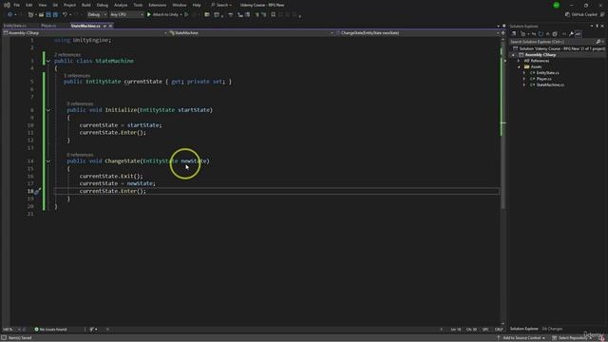The height and width of the screenshot is (342, 608).
Task: Collapse the Initialize method code block
Action: tap(48, 110)
